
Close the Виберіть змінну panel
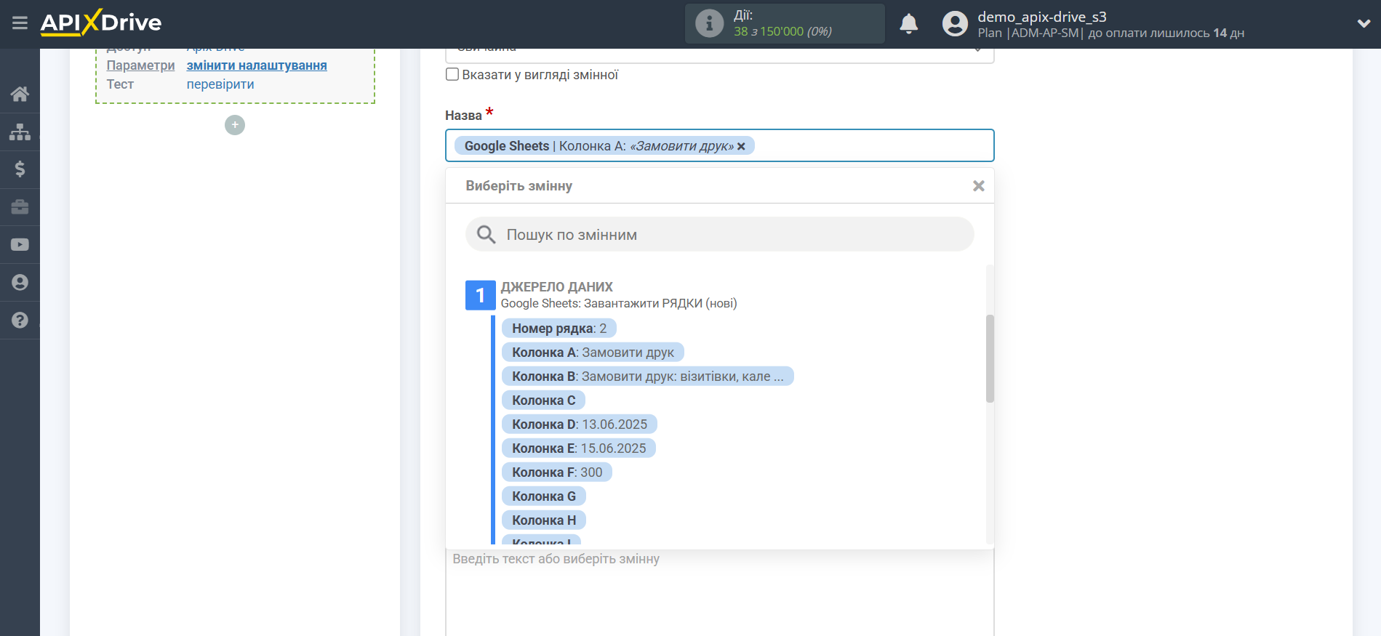click(x=978, y=186)
